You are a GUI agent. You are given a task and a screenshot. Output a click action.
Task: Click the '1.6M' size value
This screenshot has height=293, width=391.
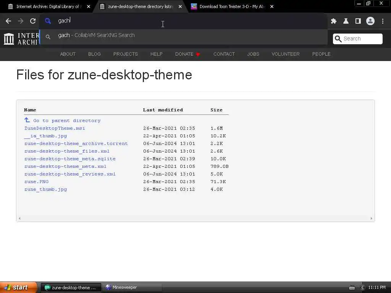click(217, 128)
